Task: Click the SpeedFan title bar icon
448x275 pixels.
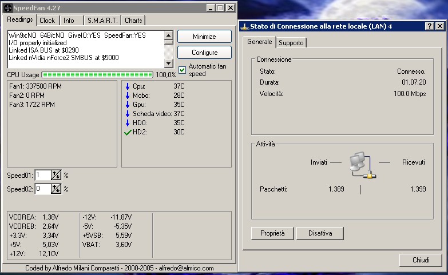Action: pyautogui.click(x=8, y=8)
